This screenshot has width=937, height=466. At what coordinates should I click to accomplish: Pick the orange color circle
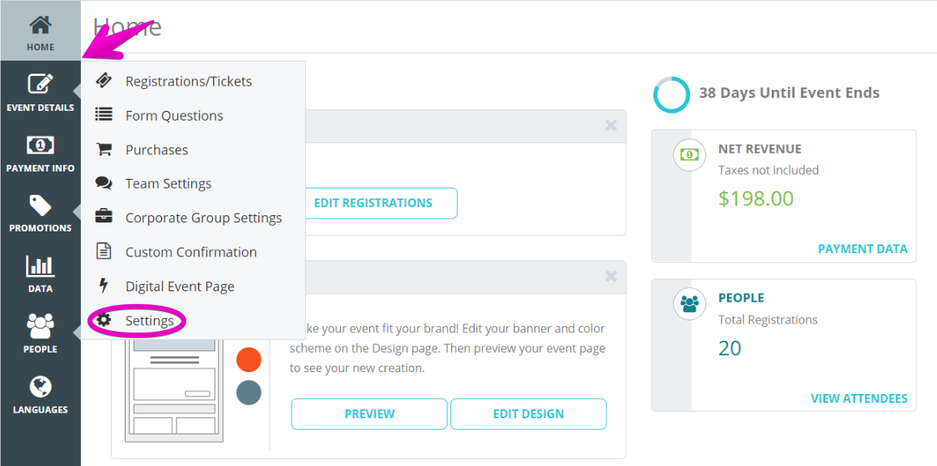pyautogui.click(x=249, y=360)
